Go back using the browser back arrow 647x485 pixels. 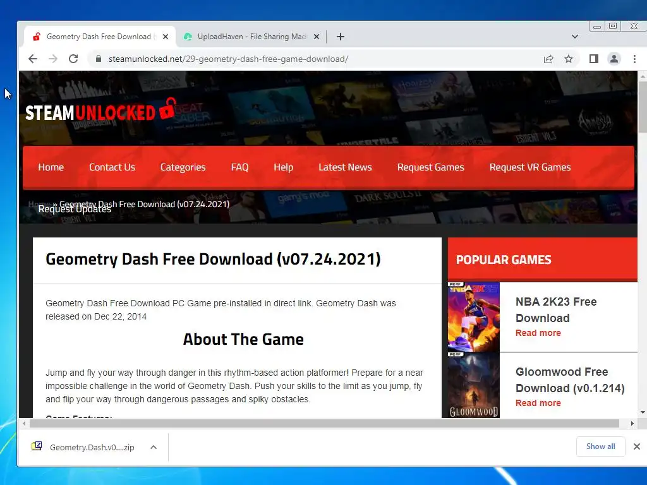[33, 59]
